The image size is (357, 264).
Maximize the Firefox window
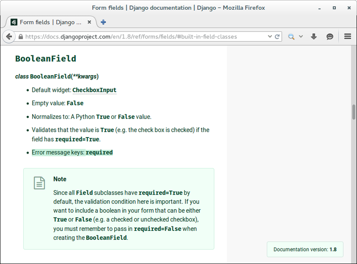tap(334, 8)
